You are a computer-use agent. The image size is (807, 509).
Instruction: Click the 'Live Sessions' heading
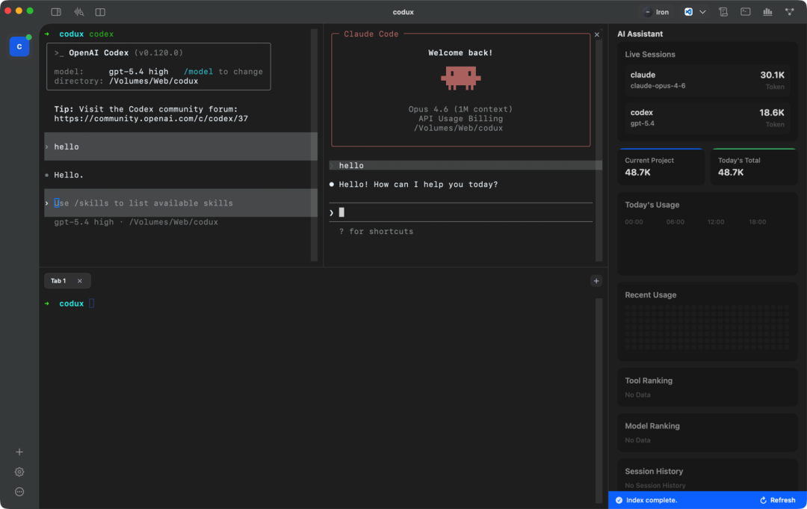(650, 55)
